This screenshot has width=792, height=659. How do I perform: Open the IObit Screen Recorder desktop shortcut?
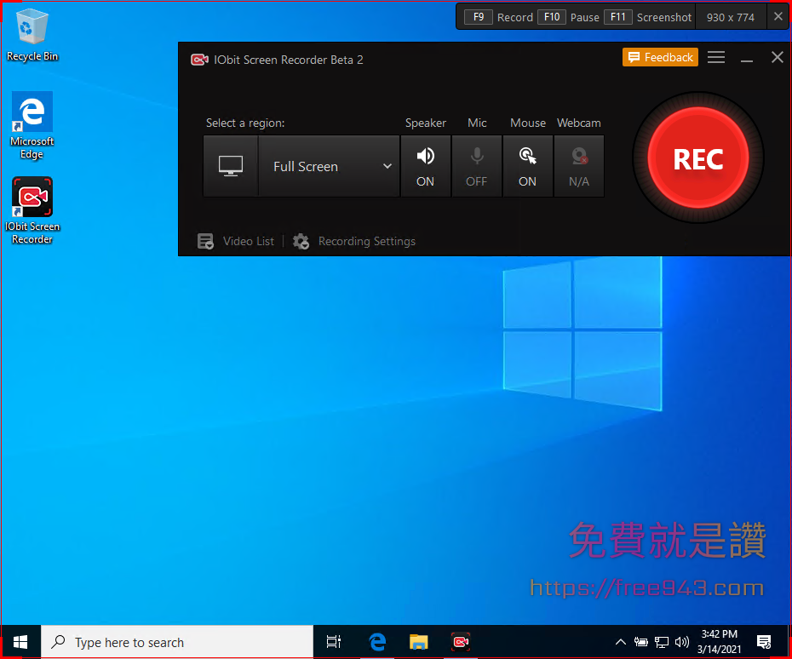click(32, 194)
